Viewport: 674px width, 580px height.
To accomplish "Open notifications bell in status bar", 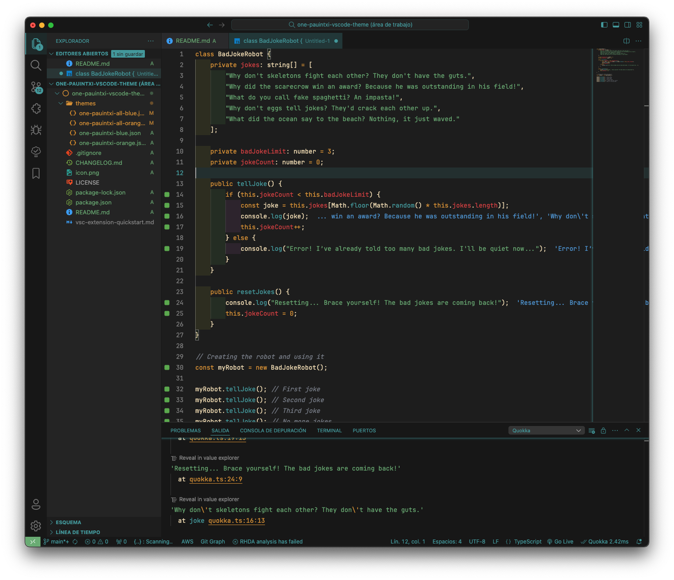I will point(639,542).
